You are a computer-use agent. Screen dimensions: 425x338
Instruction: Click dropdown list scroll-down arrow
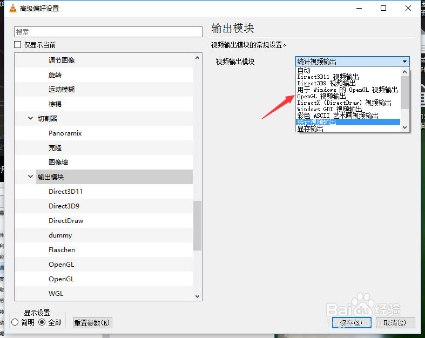[x=404, y=127]
